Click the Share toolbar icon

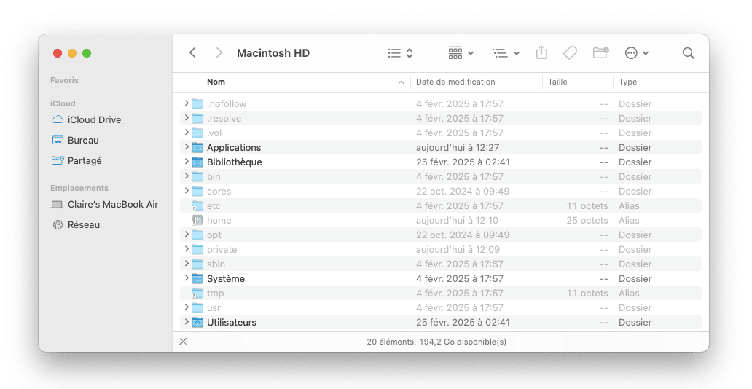541,52
